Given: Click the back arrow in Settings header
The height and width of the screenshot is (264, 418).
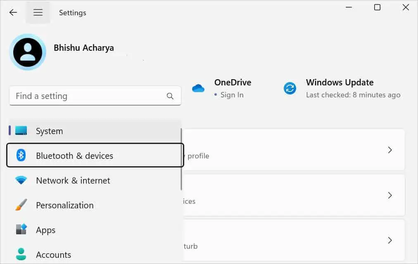Looking at the screenshot, I should coord(13,12).
